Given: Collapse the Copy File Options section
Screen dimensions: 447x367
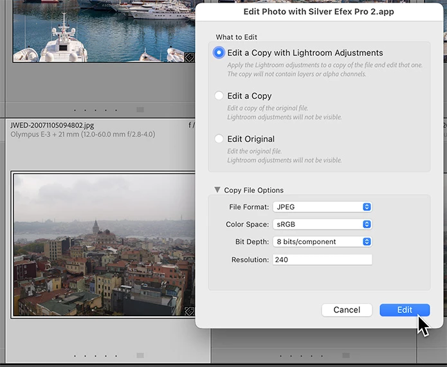Looking at the screenshot, I should [x=217, y=190].
